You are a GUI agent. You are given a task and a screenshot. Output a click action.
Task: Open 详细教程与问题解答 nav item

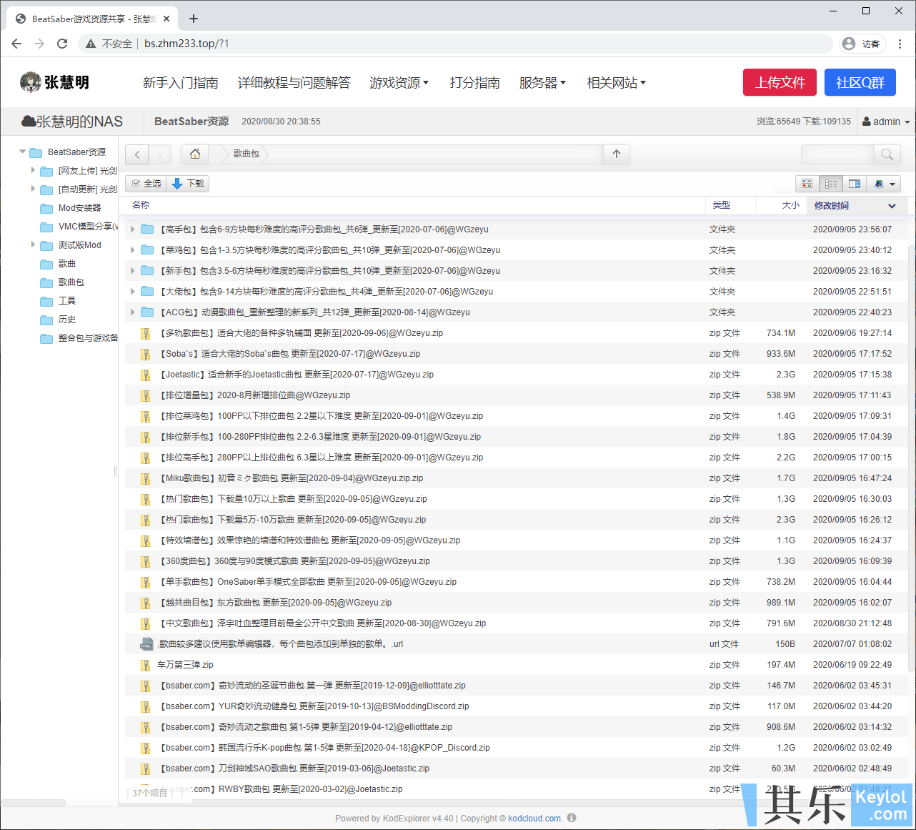click(x=294, y=83)
